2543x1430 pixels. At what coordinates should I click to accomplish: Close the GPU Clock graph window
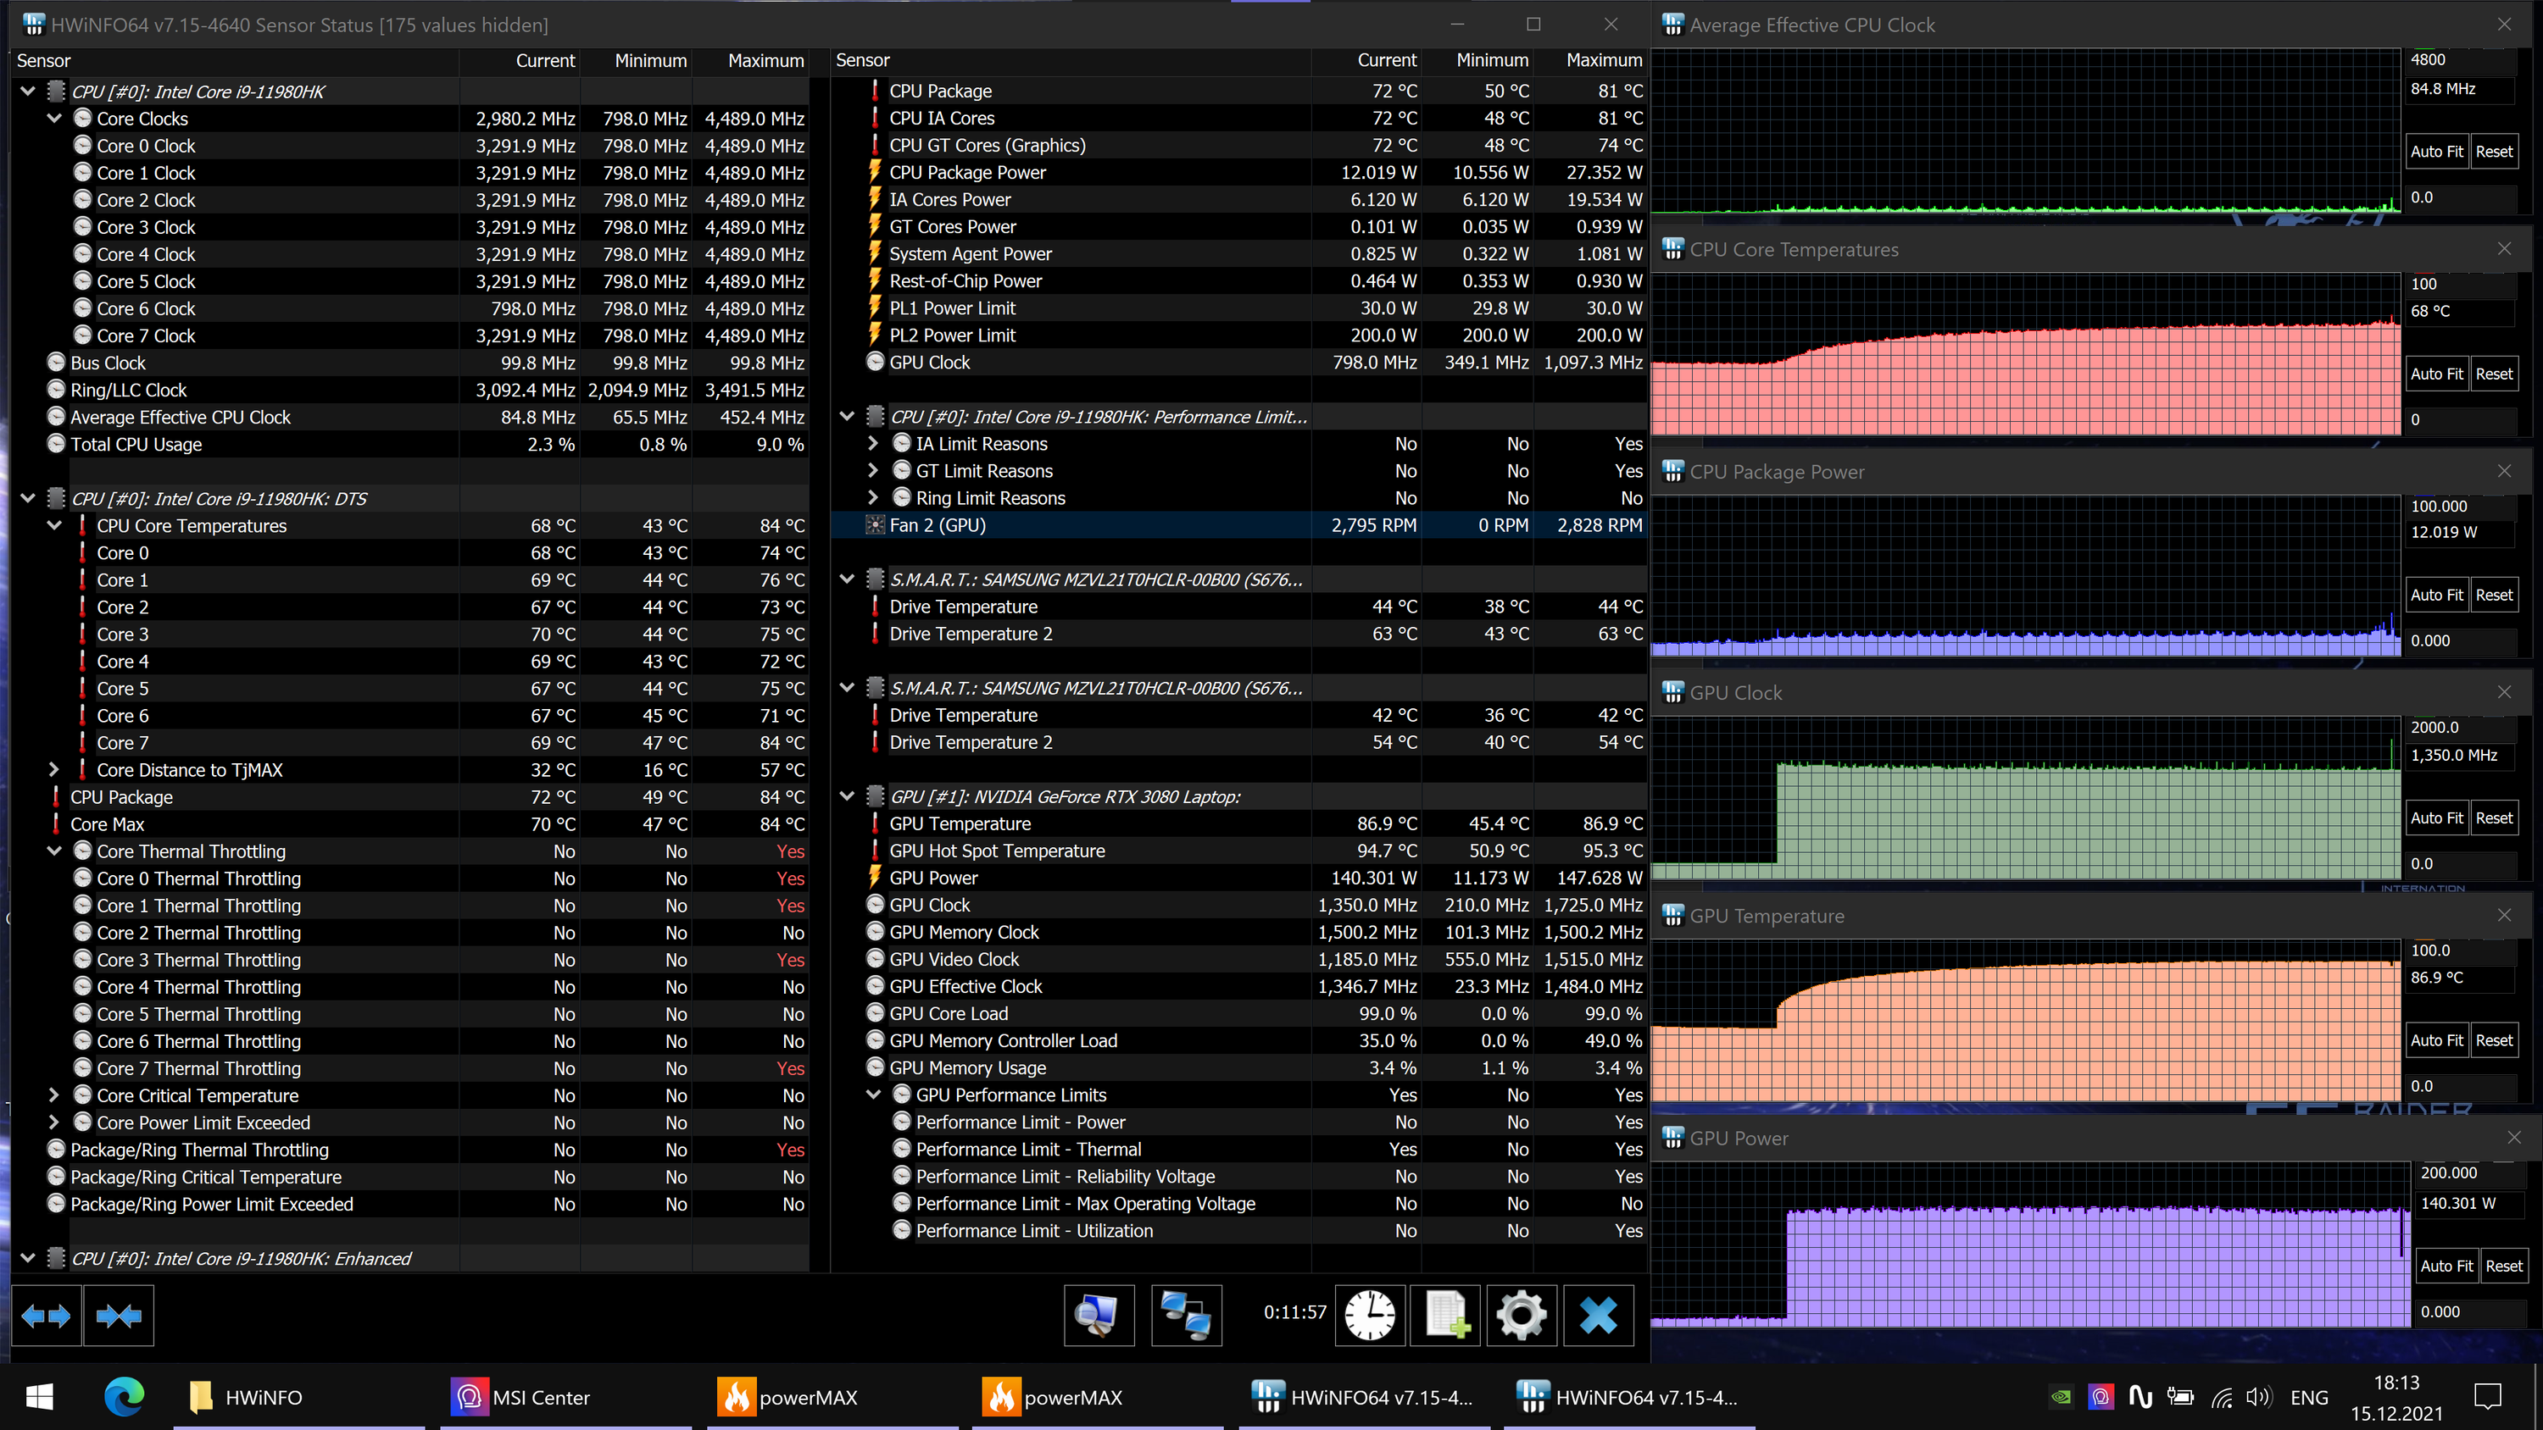point(2505,693)
